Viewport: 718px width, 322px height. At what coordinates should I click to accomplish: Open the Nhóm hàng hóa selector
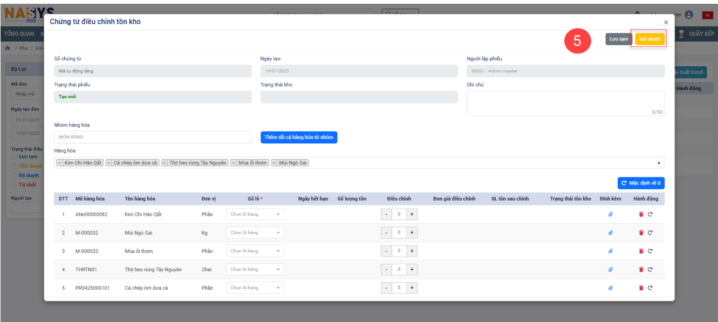pyautogui.click(x=153, y=138)
